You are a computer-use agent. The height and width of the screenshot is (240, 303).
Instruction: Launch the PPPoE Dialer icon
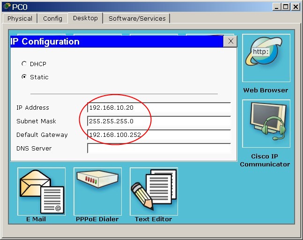pos(97,191)
